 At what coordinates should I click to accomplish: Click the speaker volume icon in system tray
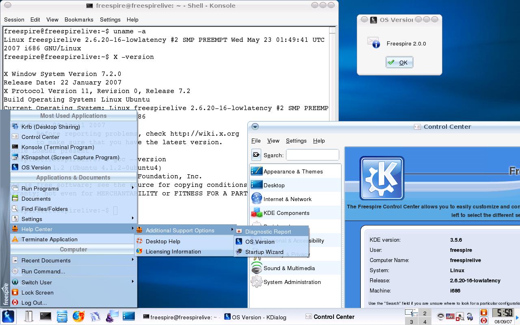click(x=440, y=316)
